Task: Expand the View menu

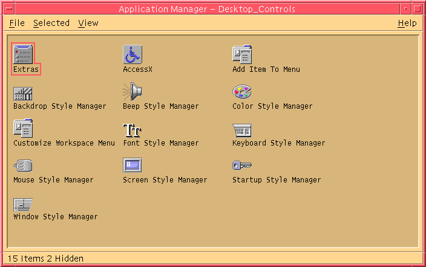Action: coord(88,23)
